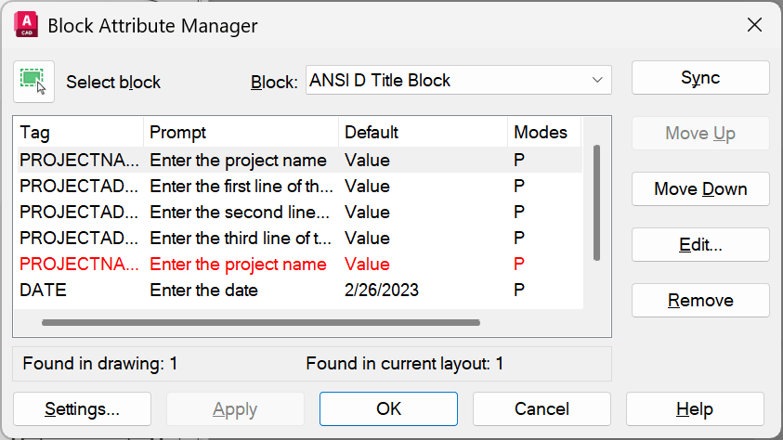Click the Move Down button
Image resolution: width=783 pixels, height=440 pixels.
700,189
